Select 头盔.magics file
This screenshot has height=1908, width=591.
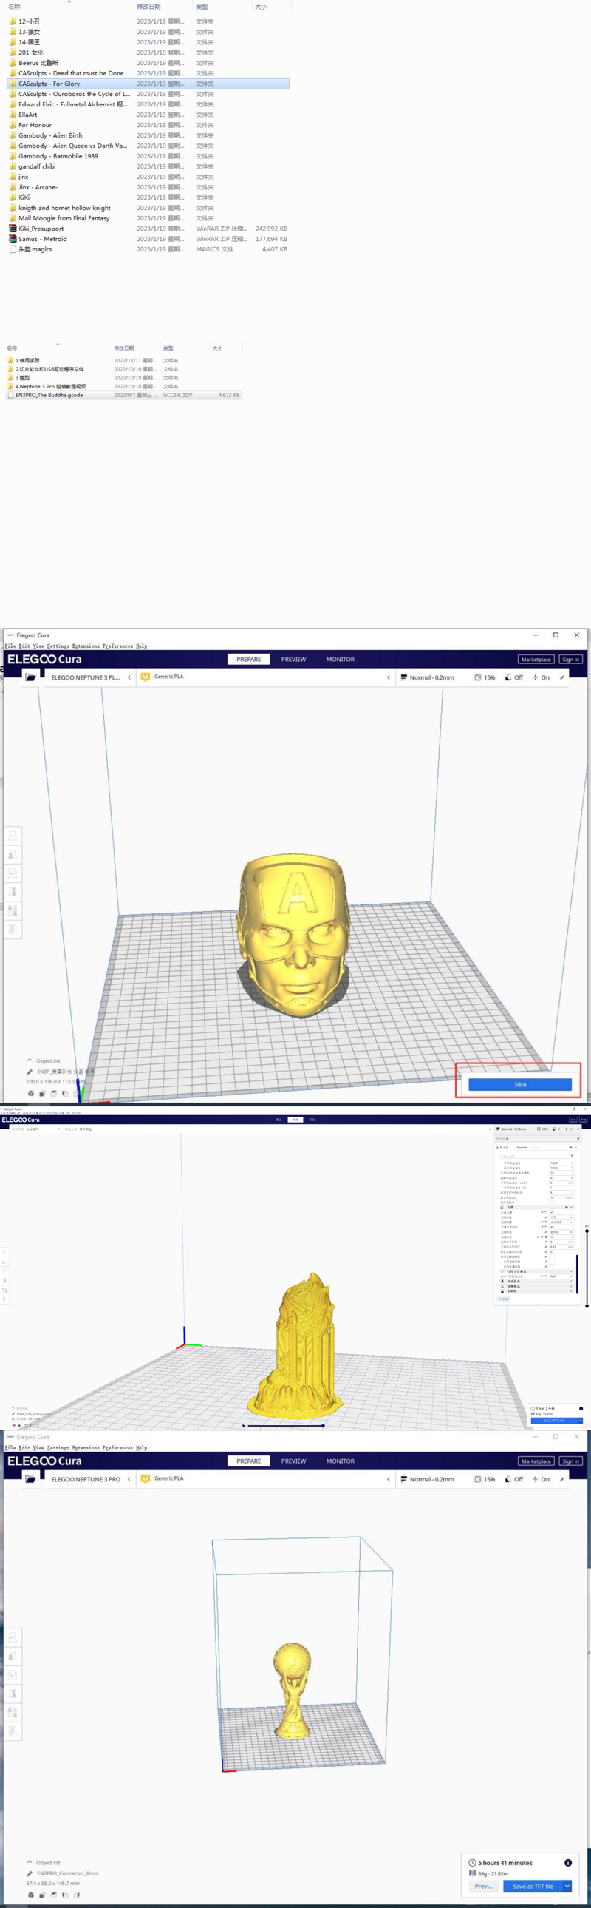click(x=148, y=250)
